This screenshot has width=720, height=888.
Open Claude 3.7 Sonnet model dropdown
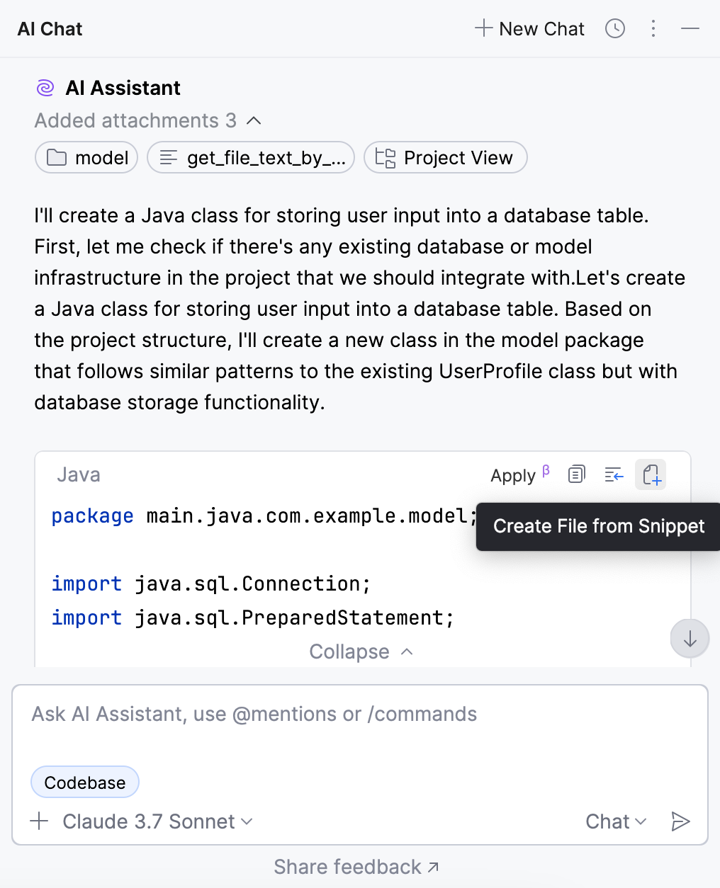157,821
